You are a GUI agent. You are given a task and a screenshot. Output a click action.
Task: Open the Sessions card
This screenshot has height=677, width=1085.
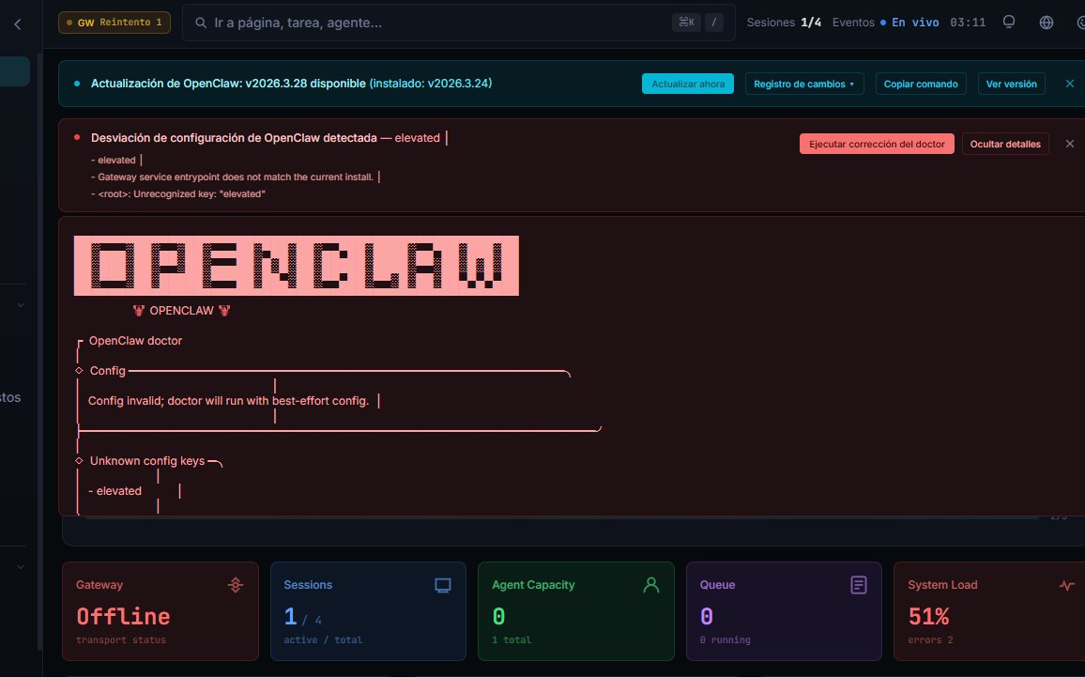click(x=368, y=611)
